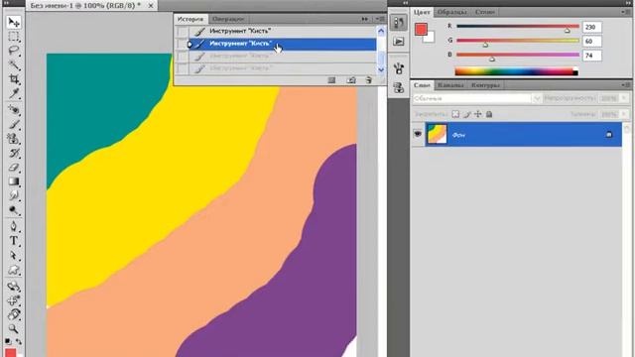Collapse the History panel with double arrows
The image size is (635, 357).
pos(365,19)
